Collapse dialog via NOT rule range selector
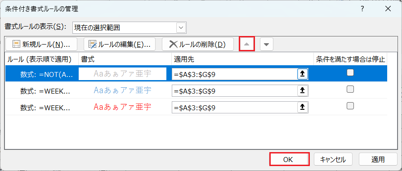The width and height of the screenshot is (402, 171). point(303,74)
